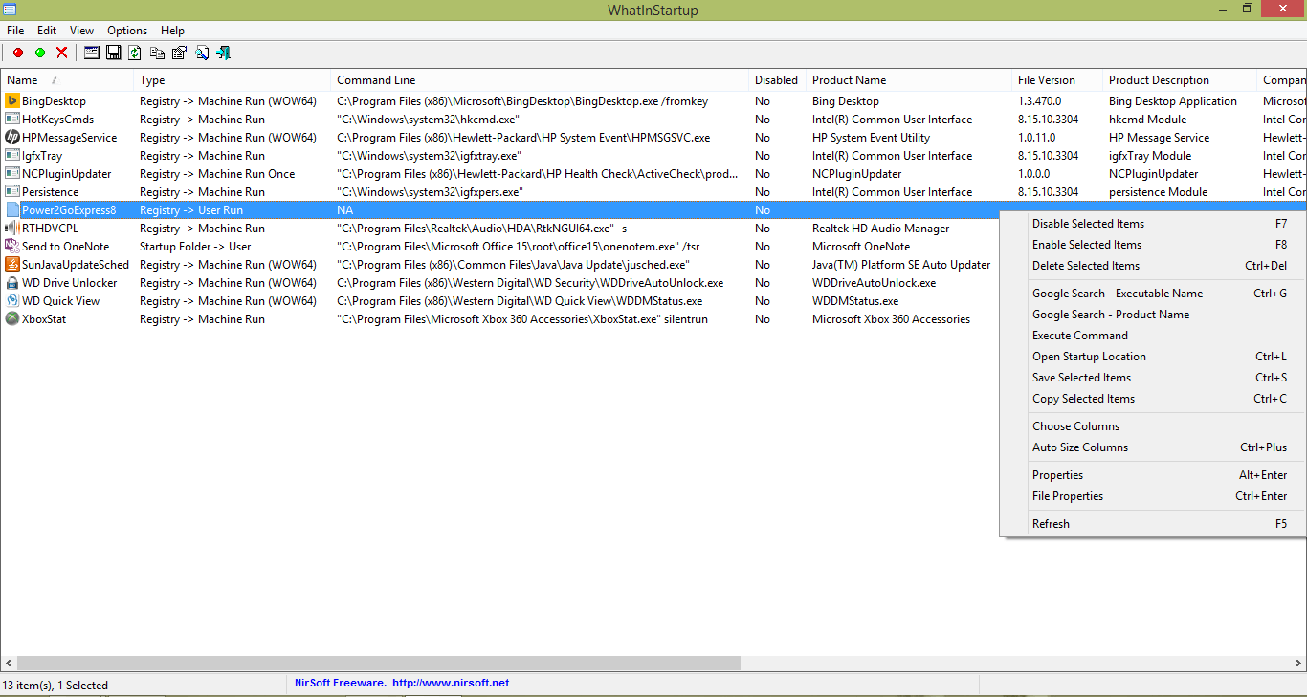
Task: Click the Persistence row icon
Action: 12,192
